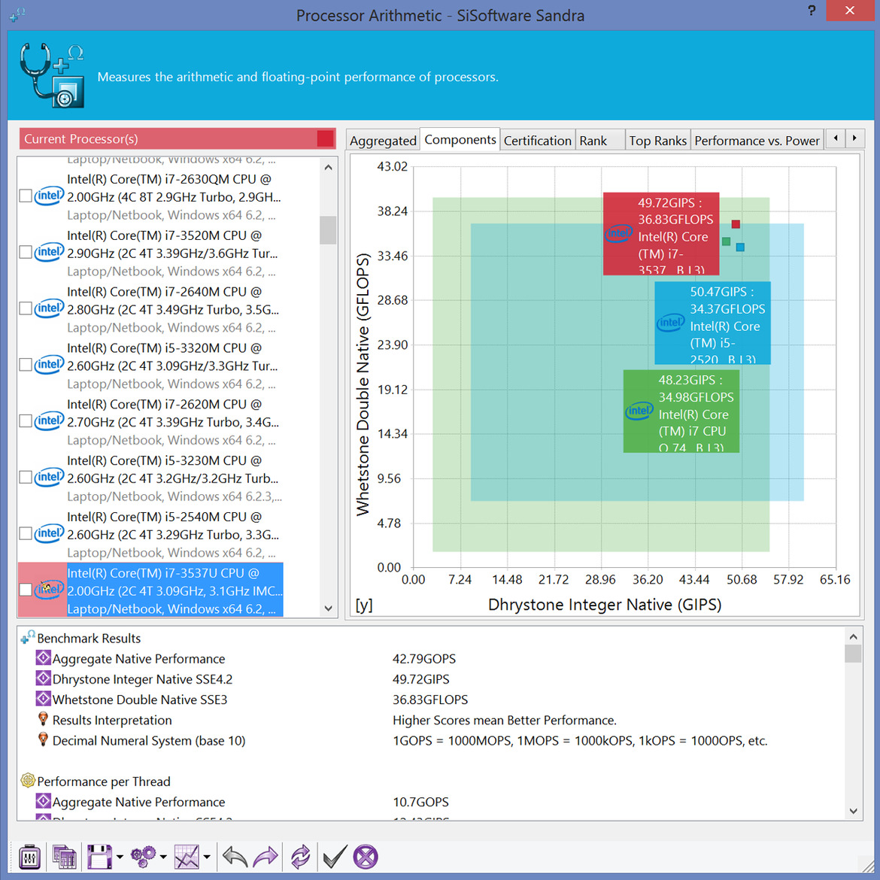Click green i7 Q 74 chart label box
This screenshot has height=880, width=880.
click(x=681, y=411)
